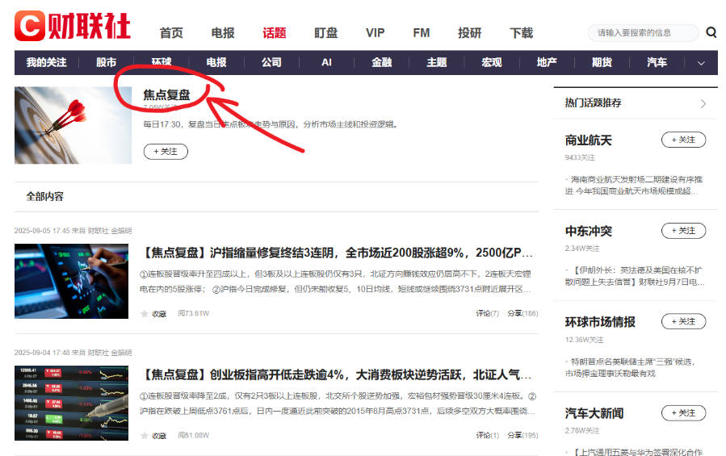Image resolution: width=726 pixels, height=456 pixels.
Task: Toggle follow for 焦点复盘 topic
Action: (x=166, y=151)
